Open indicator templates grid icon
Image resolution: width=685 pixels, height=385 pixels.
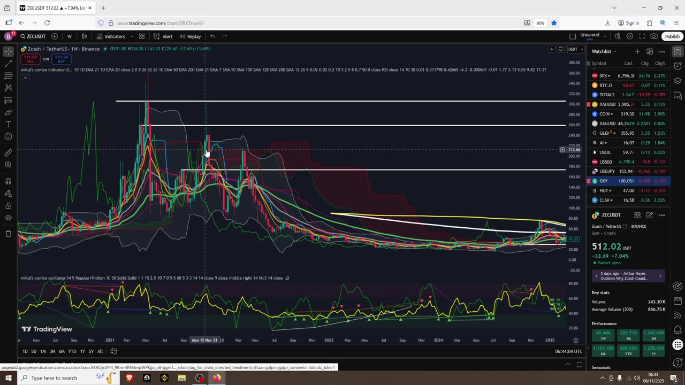coord(142,36)
